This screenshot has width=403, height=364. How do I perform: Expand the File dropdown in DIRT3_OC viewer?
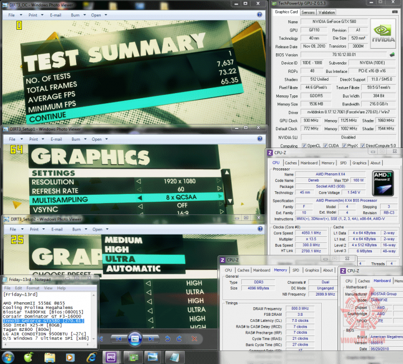point(21,15)
